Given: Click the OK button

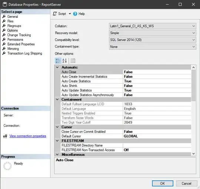Looking at the screenshot, I should pyautogui.click(x=163, y=183).
